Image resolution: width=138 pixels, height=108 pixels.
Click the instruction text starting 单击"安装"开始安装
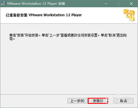click(68, 37)
